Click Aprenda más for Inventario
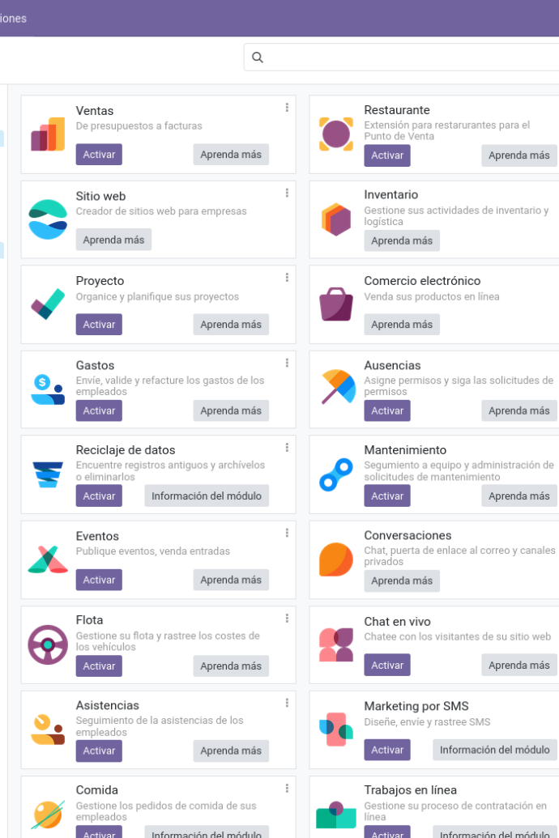The height and width of the screenshot is (838, 559). point(402,241)
